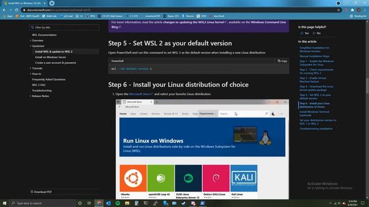This screenshot has height=207, width=369.
Task: Open changes to updating WSL2 Linux kernel link
Action: click(x=195, y=22)
